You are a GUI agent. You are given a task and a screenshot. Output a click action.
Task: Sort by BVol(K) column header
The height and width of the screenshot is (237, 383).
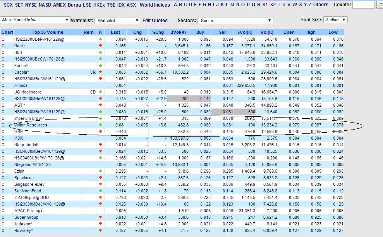[x=178, y=32]
